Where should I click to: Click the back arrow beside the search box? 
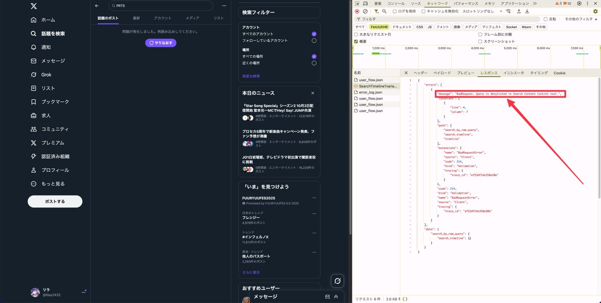click(x=97, y=5)
